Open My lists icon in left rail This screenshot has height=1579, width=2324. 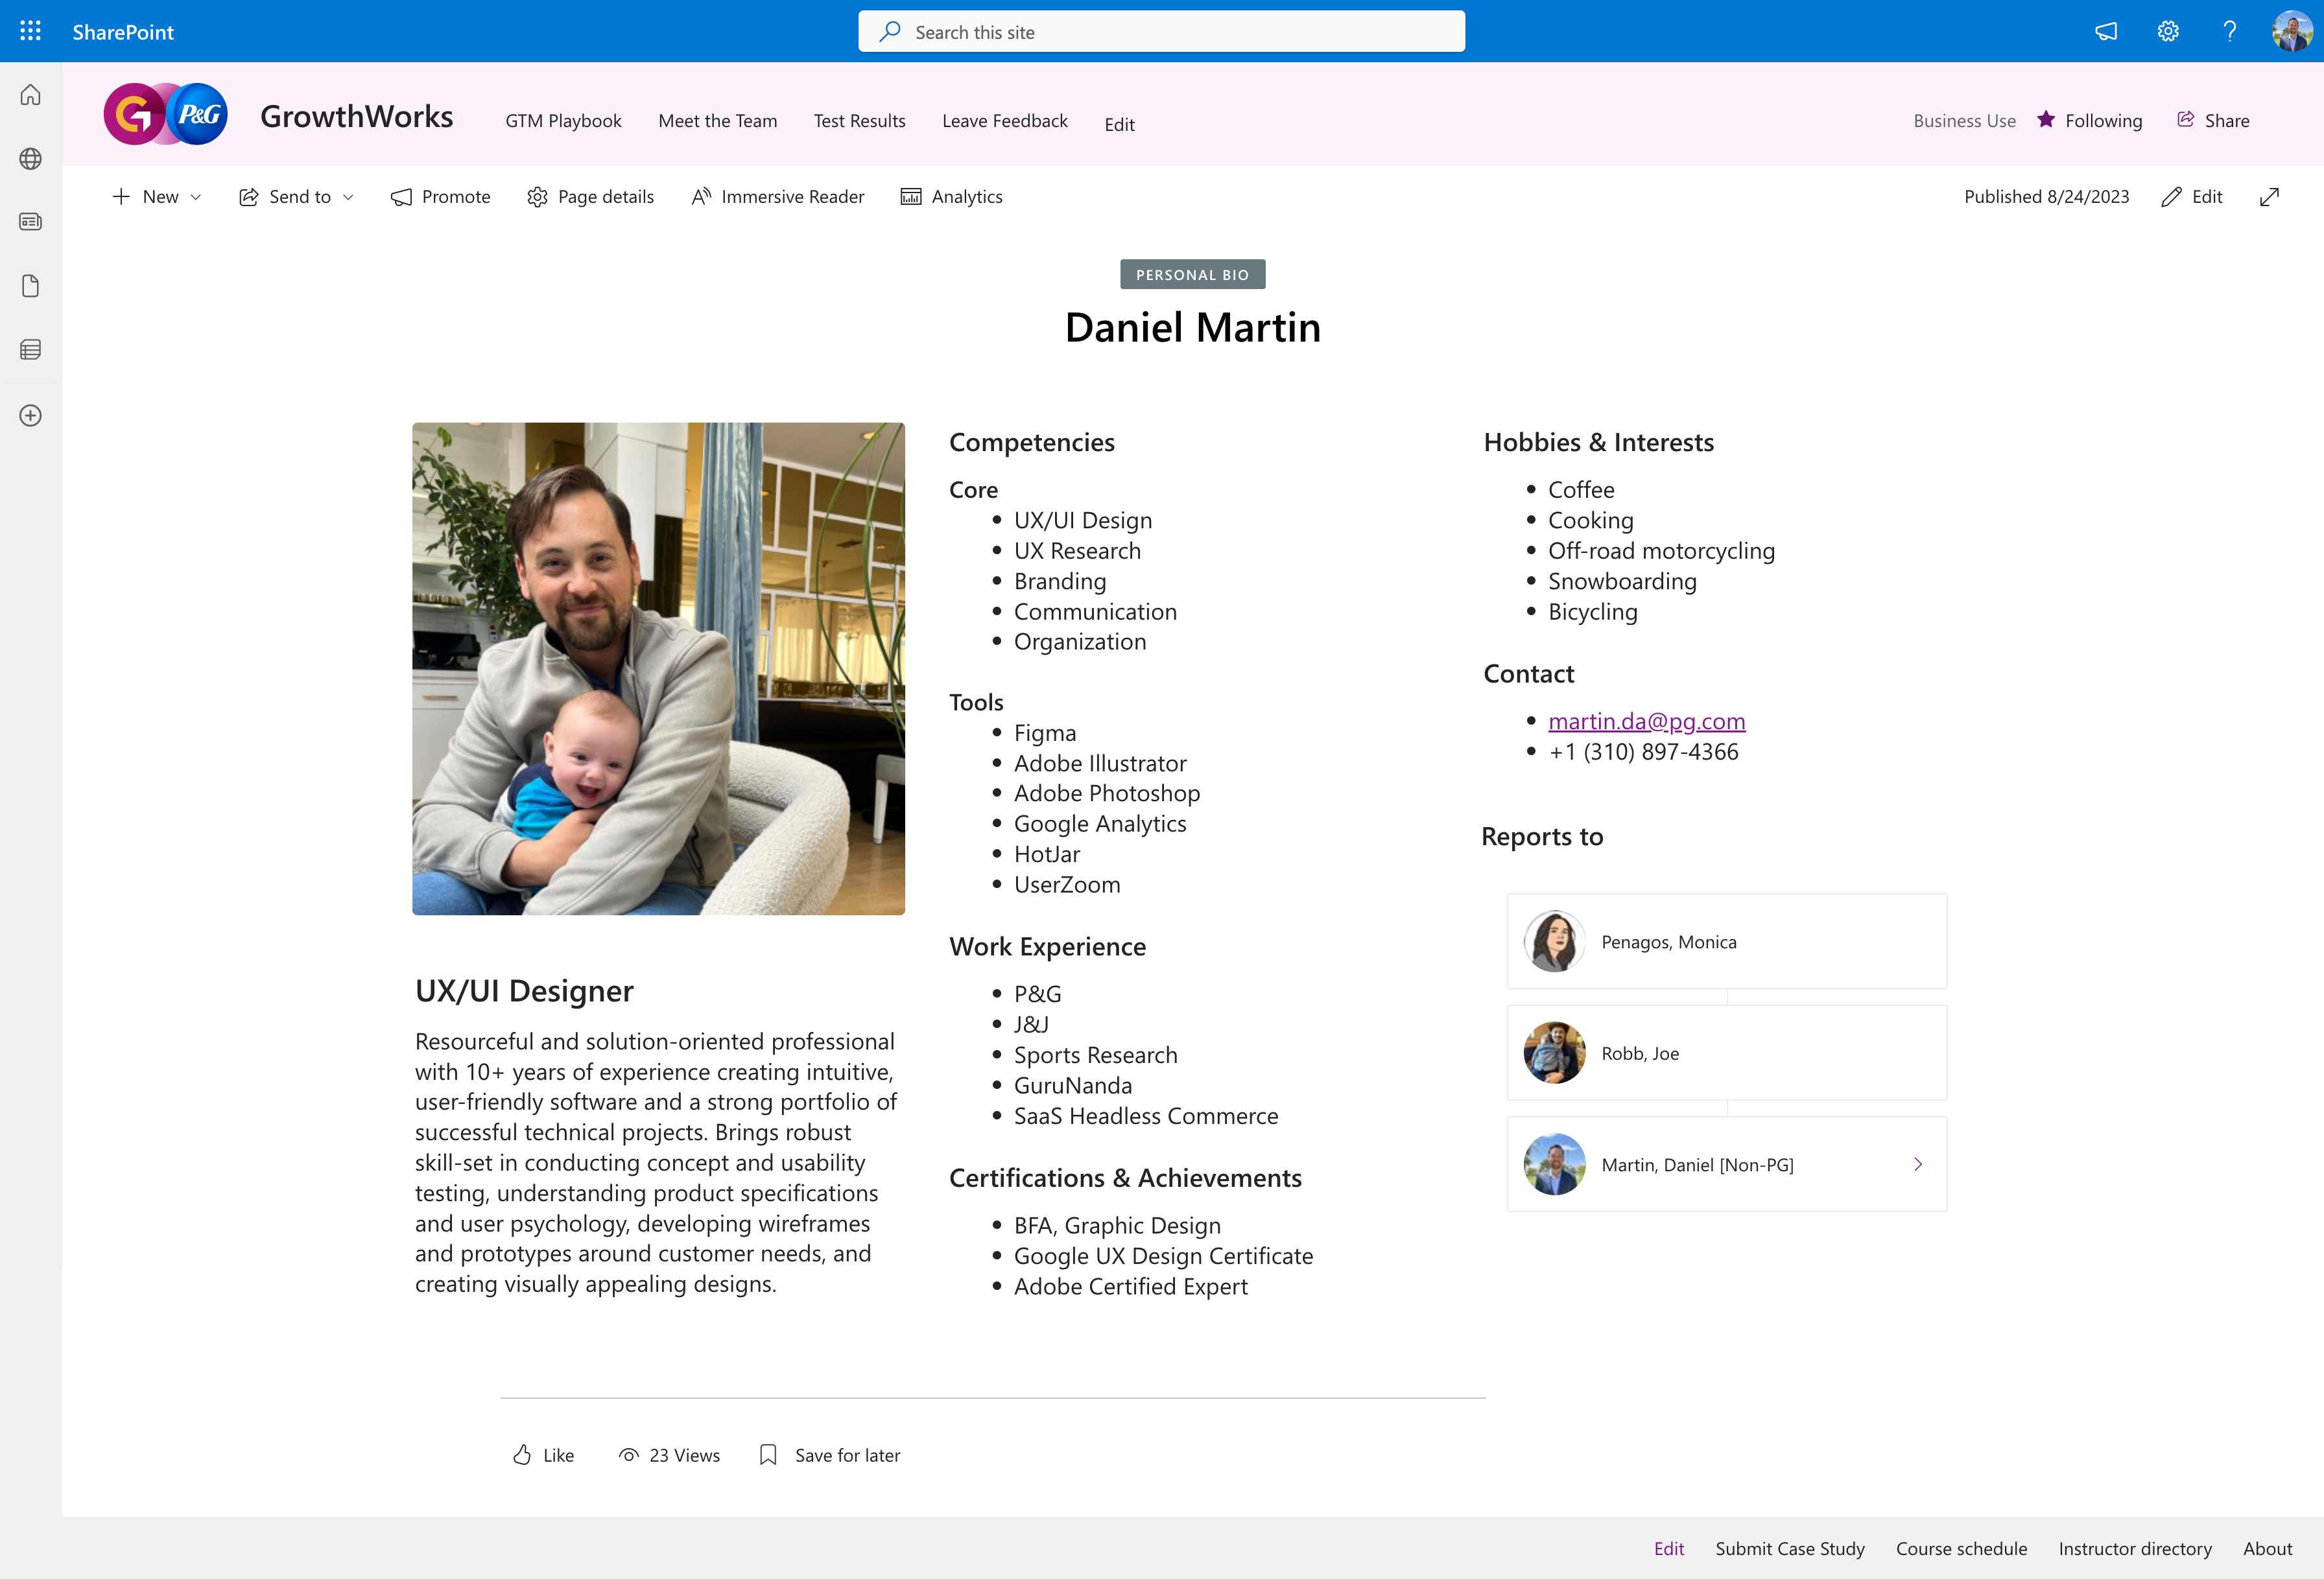pyautogui.click(x=31, y=350)
